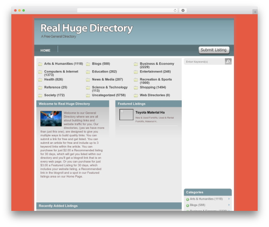
Task: Open Toyota Material Ha featured listing title
Action: pyautogui.click(x=150, y=113)
